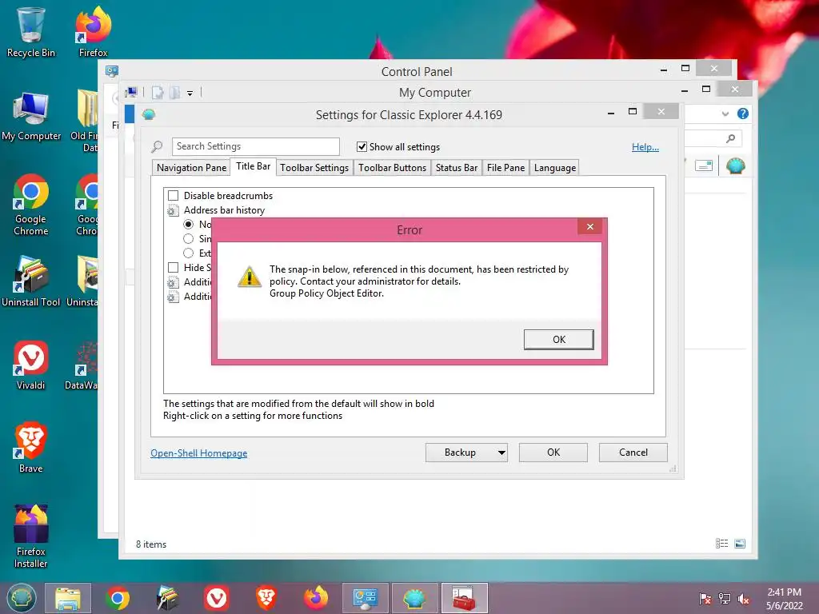819x614 pixels.
Task: Enable Disable breadcrumbs checkbox
Action: tap(173, 195)
